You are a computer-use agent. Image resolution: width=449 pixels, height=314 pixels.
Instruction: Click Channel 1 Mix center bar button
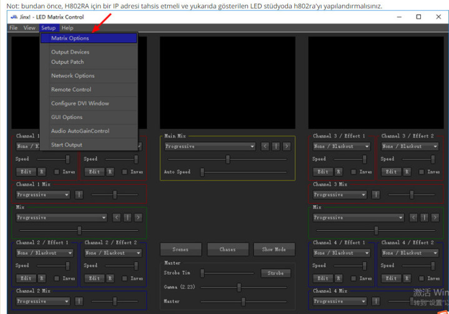(x=79, y=194)
